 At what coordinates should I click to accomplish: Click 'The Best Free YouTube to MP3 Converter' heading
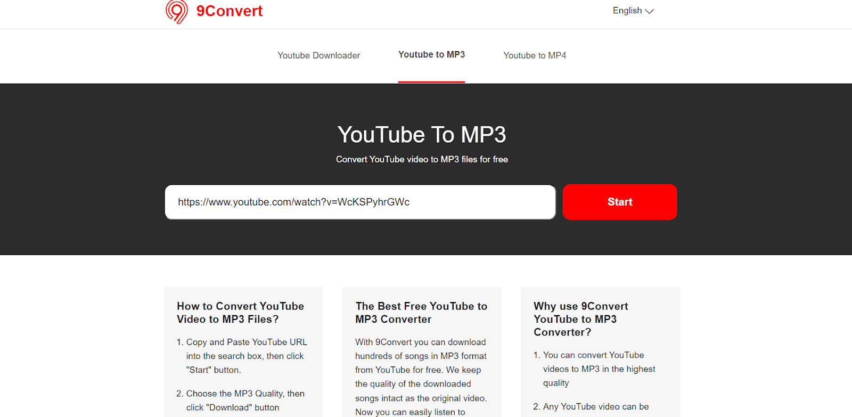[x=422, y=313]
